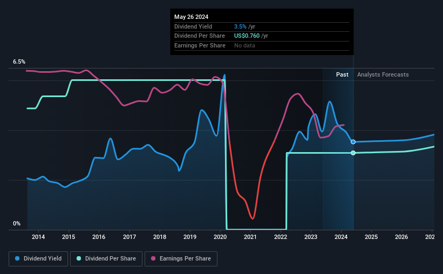Click the teal Dividend Per Share legend dot
The width and height of the screenshot is (443, 274).
coord(79,258)
